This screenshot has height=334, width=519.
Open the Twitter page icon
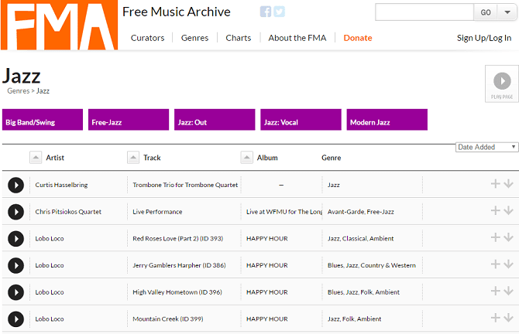pyautogui.click(x=280, y=12)
